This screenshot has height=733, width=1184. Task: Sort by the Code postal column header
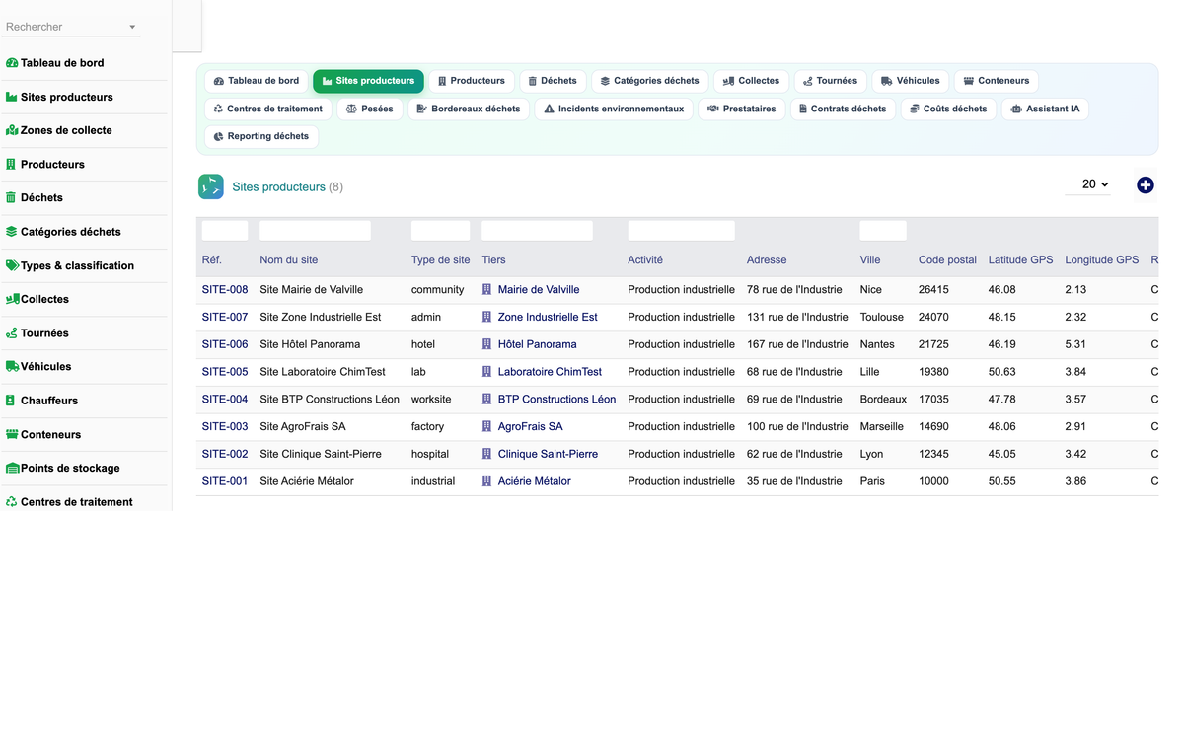click(x=947, y=260)
